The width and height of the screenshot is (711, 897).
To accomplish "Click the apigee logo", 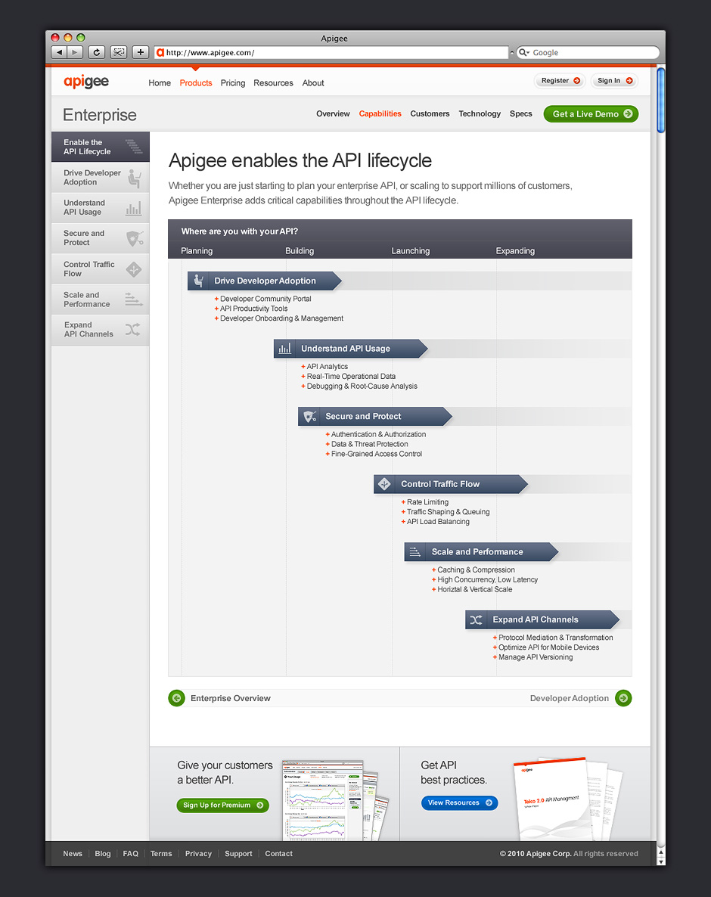I will (86, 82).
